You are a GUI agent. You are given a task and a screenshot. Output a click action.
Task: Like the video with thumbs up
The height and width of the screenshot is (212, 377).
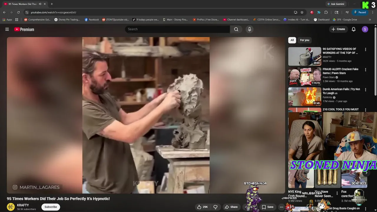203,207
